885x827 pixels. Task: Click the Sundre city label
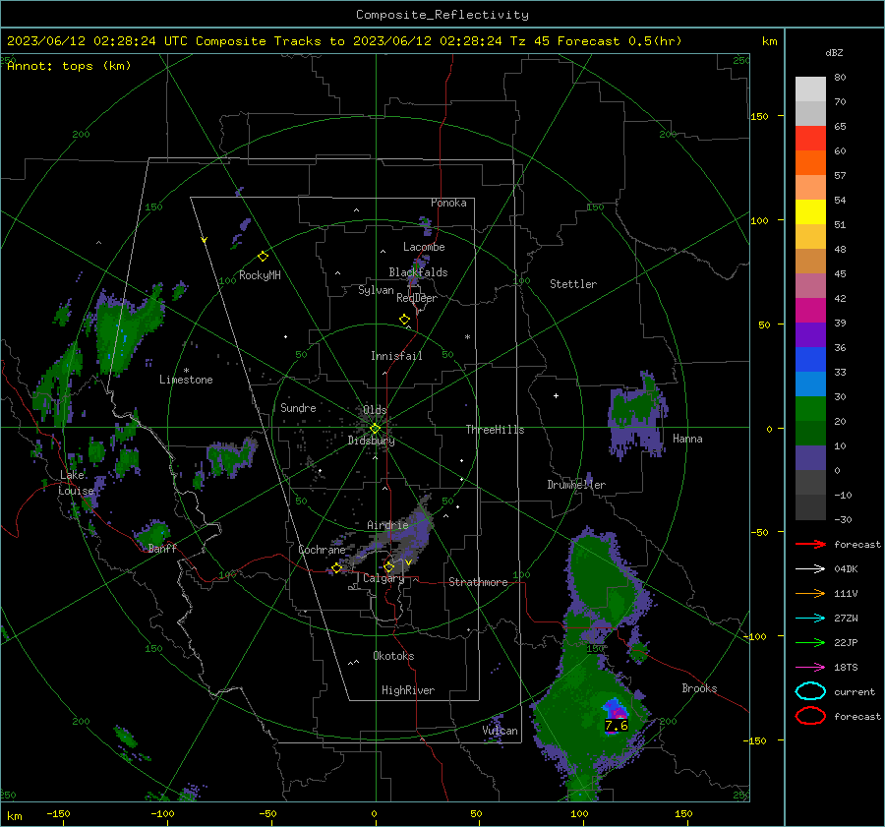pos(298,408)
